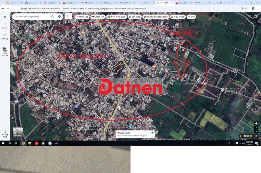Filter by Hiệu thuốc pharmacies
Image resolution: width=261 pixels, height=173 pixels.
pos(178,17)
